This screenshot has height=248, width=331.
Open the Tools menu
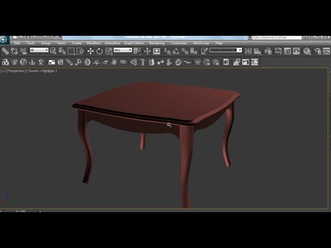coord(30,43)
